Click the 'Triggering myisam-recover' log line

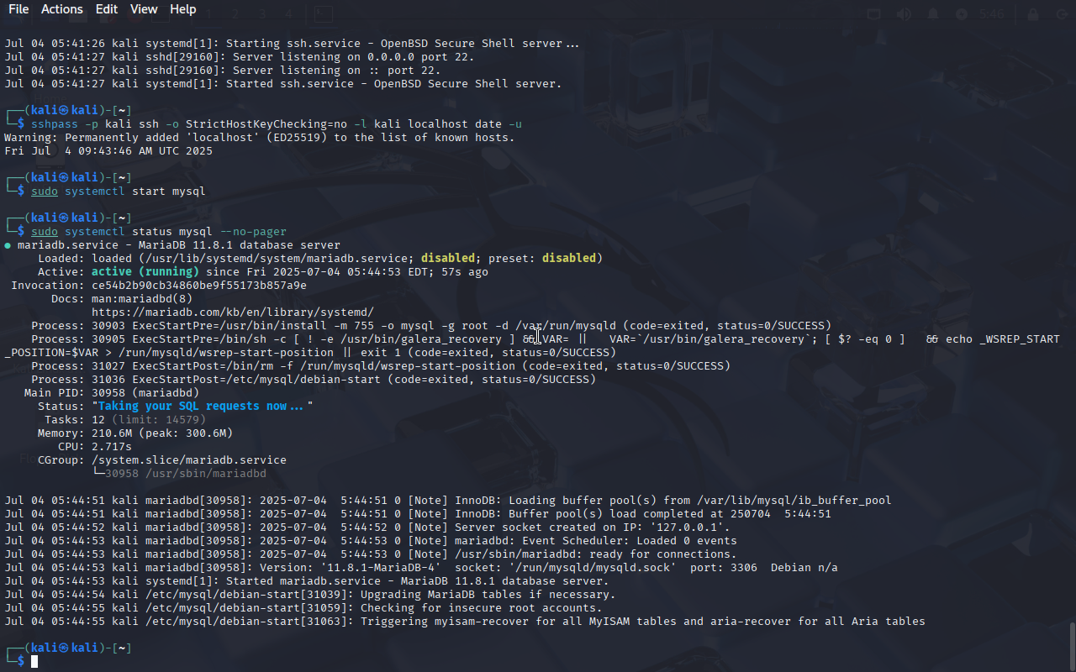click(465, 621)
